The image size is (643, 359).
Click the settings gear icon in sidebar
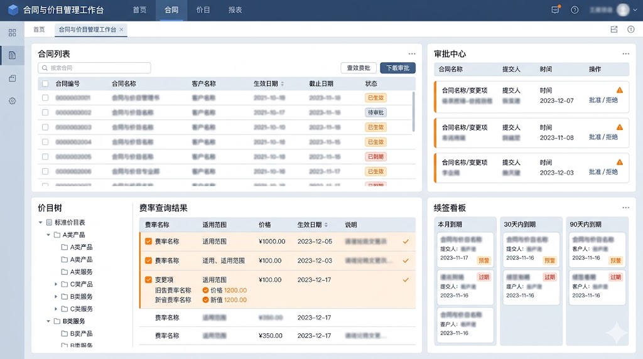coord(12,101)
